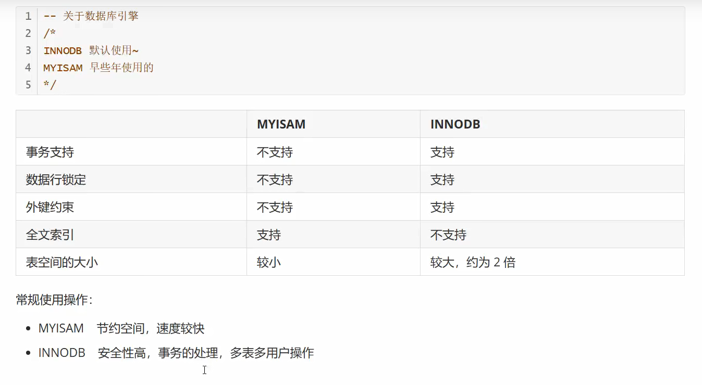Click line number 3 in code gutter

(28, 50)
